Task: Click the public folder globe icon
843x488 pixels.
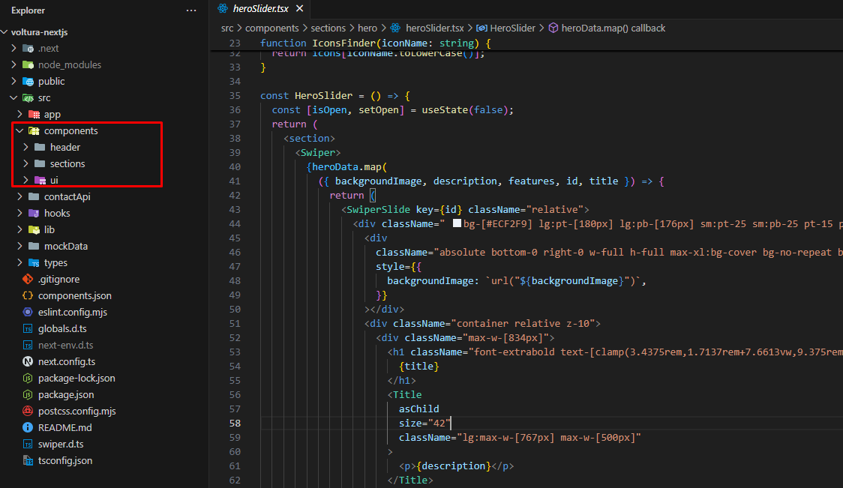Action: tap(28, 81)
